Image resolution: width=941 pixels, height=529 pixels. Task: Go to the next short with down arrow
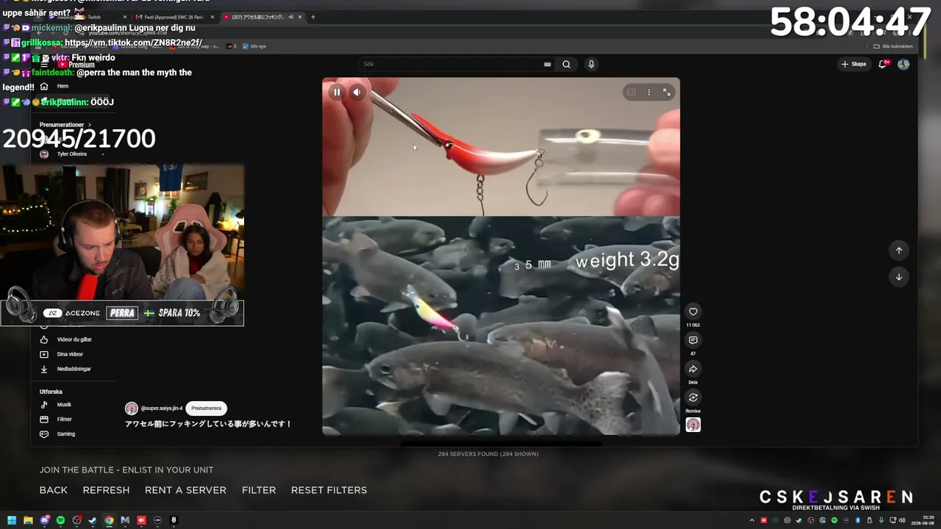898,277
